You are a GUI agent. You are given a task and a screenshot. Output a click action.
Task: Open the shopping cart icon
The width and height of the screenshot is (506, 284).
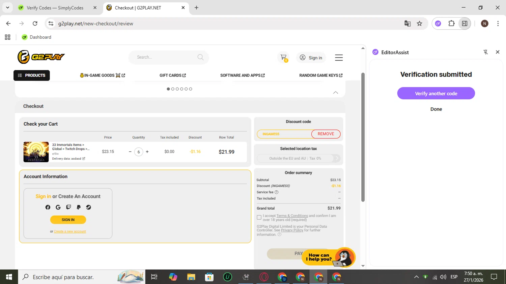[284, 57]
